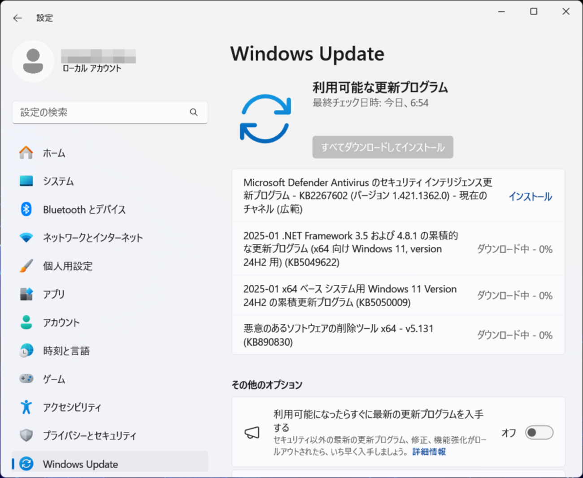Click the Wi-Fi network icon
Screen dimensions: 583x478
coord(26,238)
